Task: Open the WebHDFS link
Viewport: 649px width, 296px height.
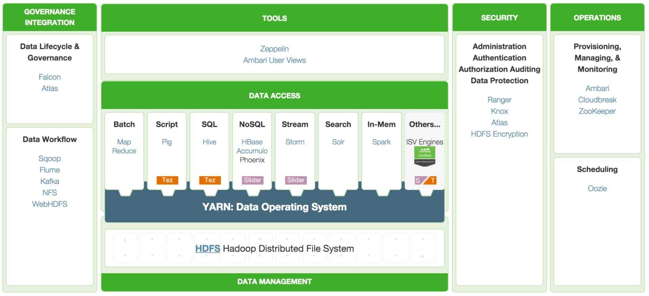Action: tap(50, 204)
